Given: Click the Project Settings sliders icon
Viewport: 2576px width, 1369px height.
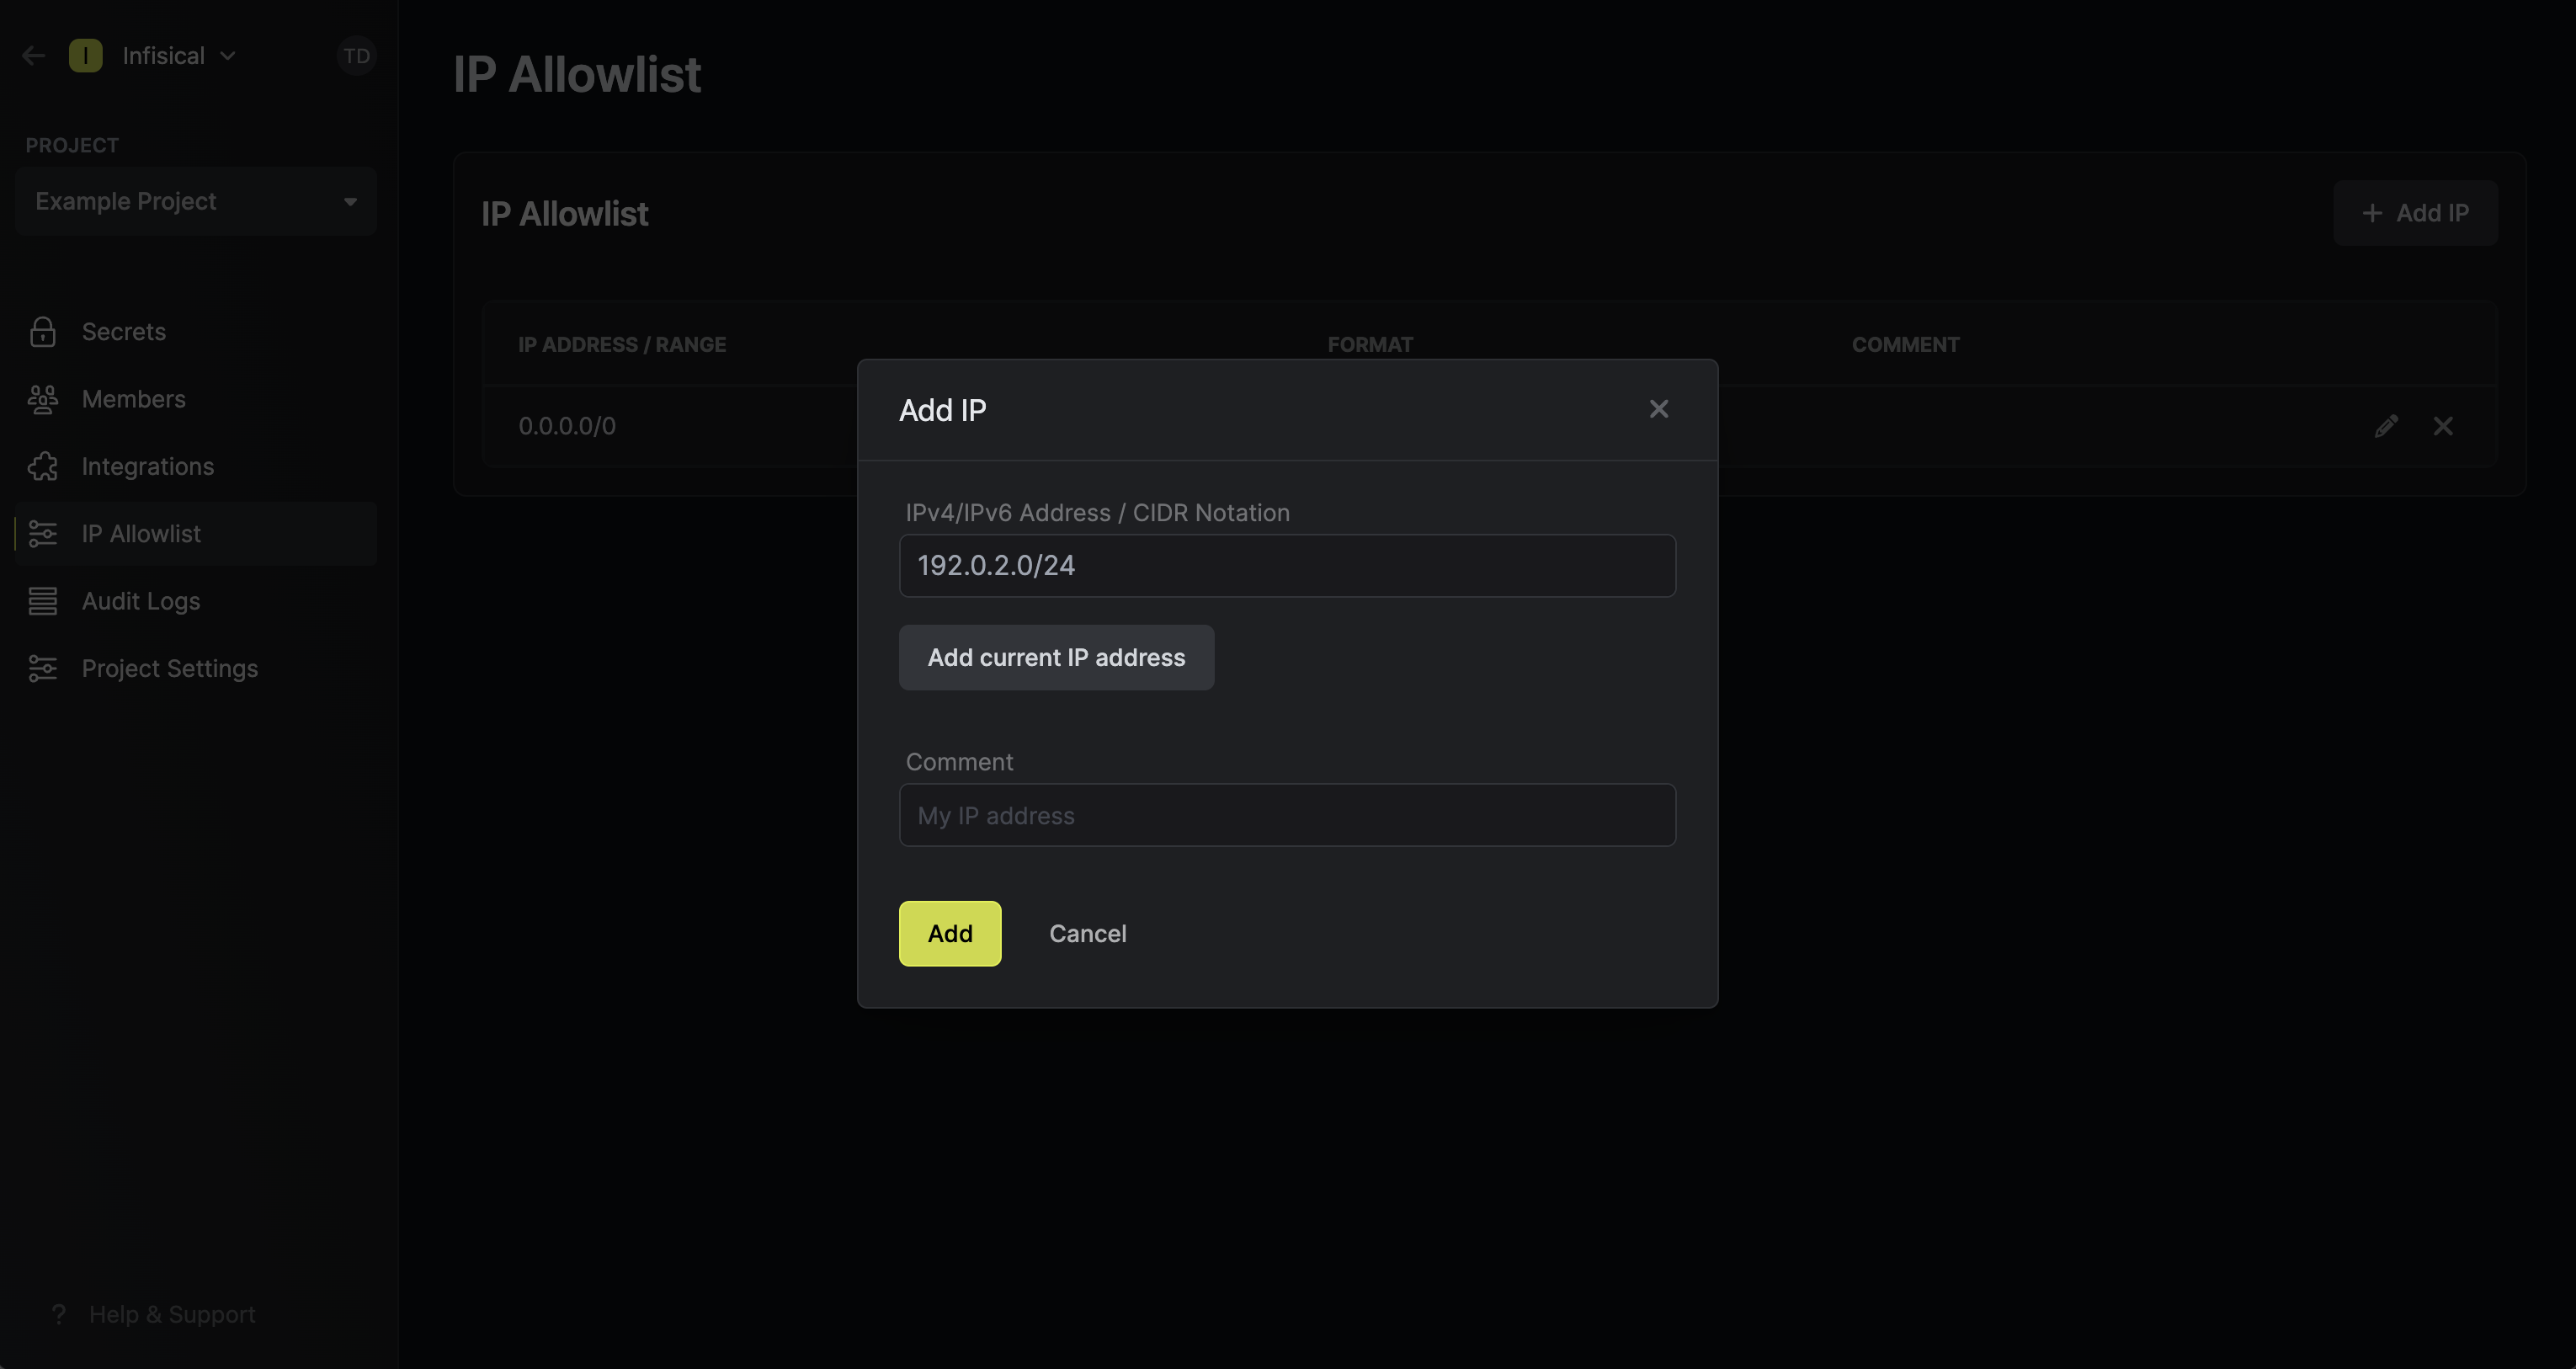Looking at the screenshot, I should [43, 669].
